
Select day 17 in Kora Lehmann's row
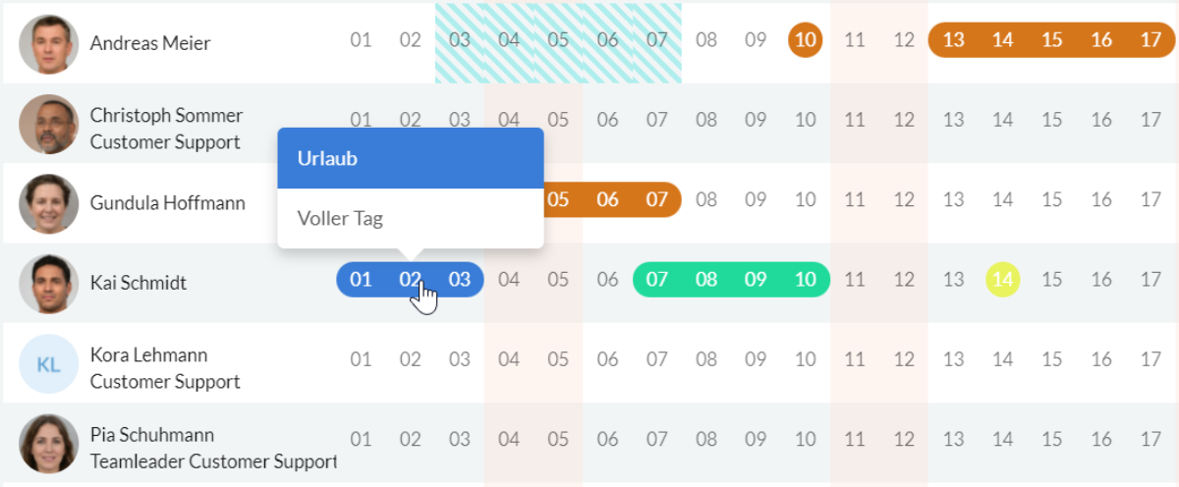[1151, 359]
